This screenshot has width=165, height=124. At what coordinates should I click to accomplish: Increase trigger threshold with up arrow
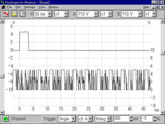[131, 117]
